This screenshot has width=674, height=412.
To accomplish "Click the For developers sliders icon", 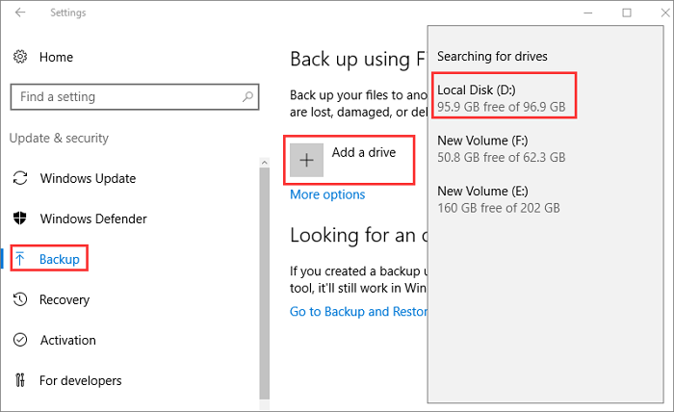I will point(20,381).
